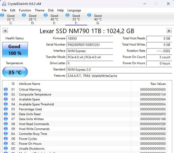
Task: Click the Drive Letter field F:
Action: click(x=90, y=63)
